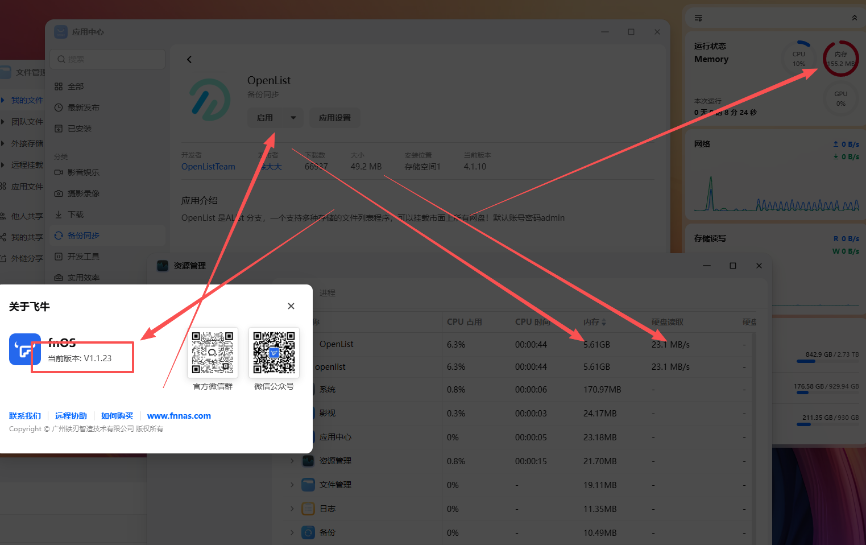Click the 842.9 GB storage usage bar

(828, 361)
